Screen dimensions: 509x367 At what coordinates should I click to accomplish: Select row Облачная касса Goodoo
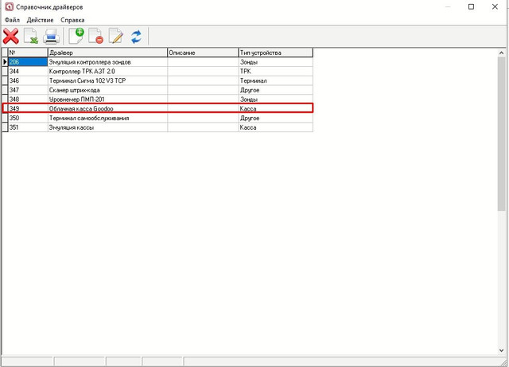click(157, 108)
